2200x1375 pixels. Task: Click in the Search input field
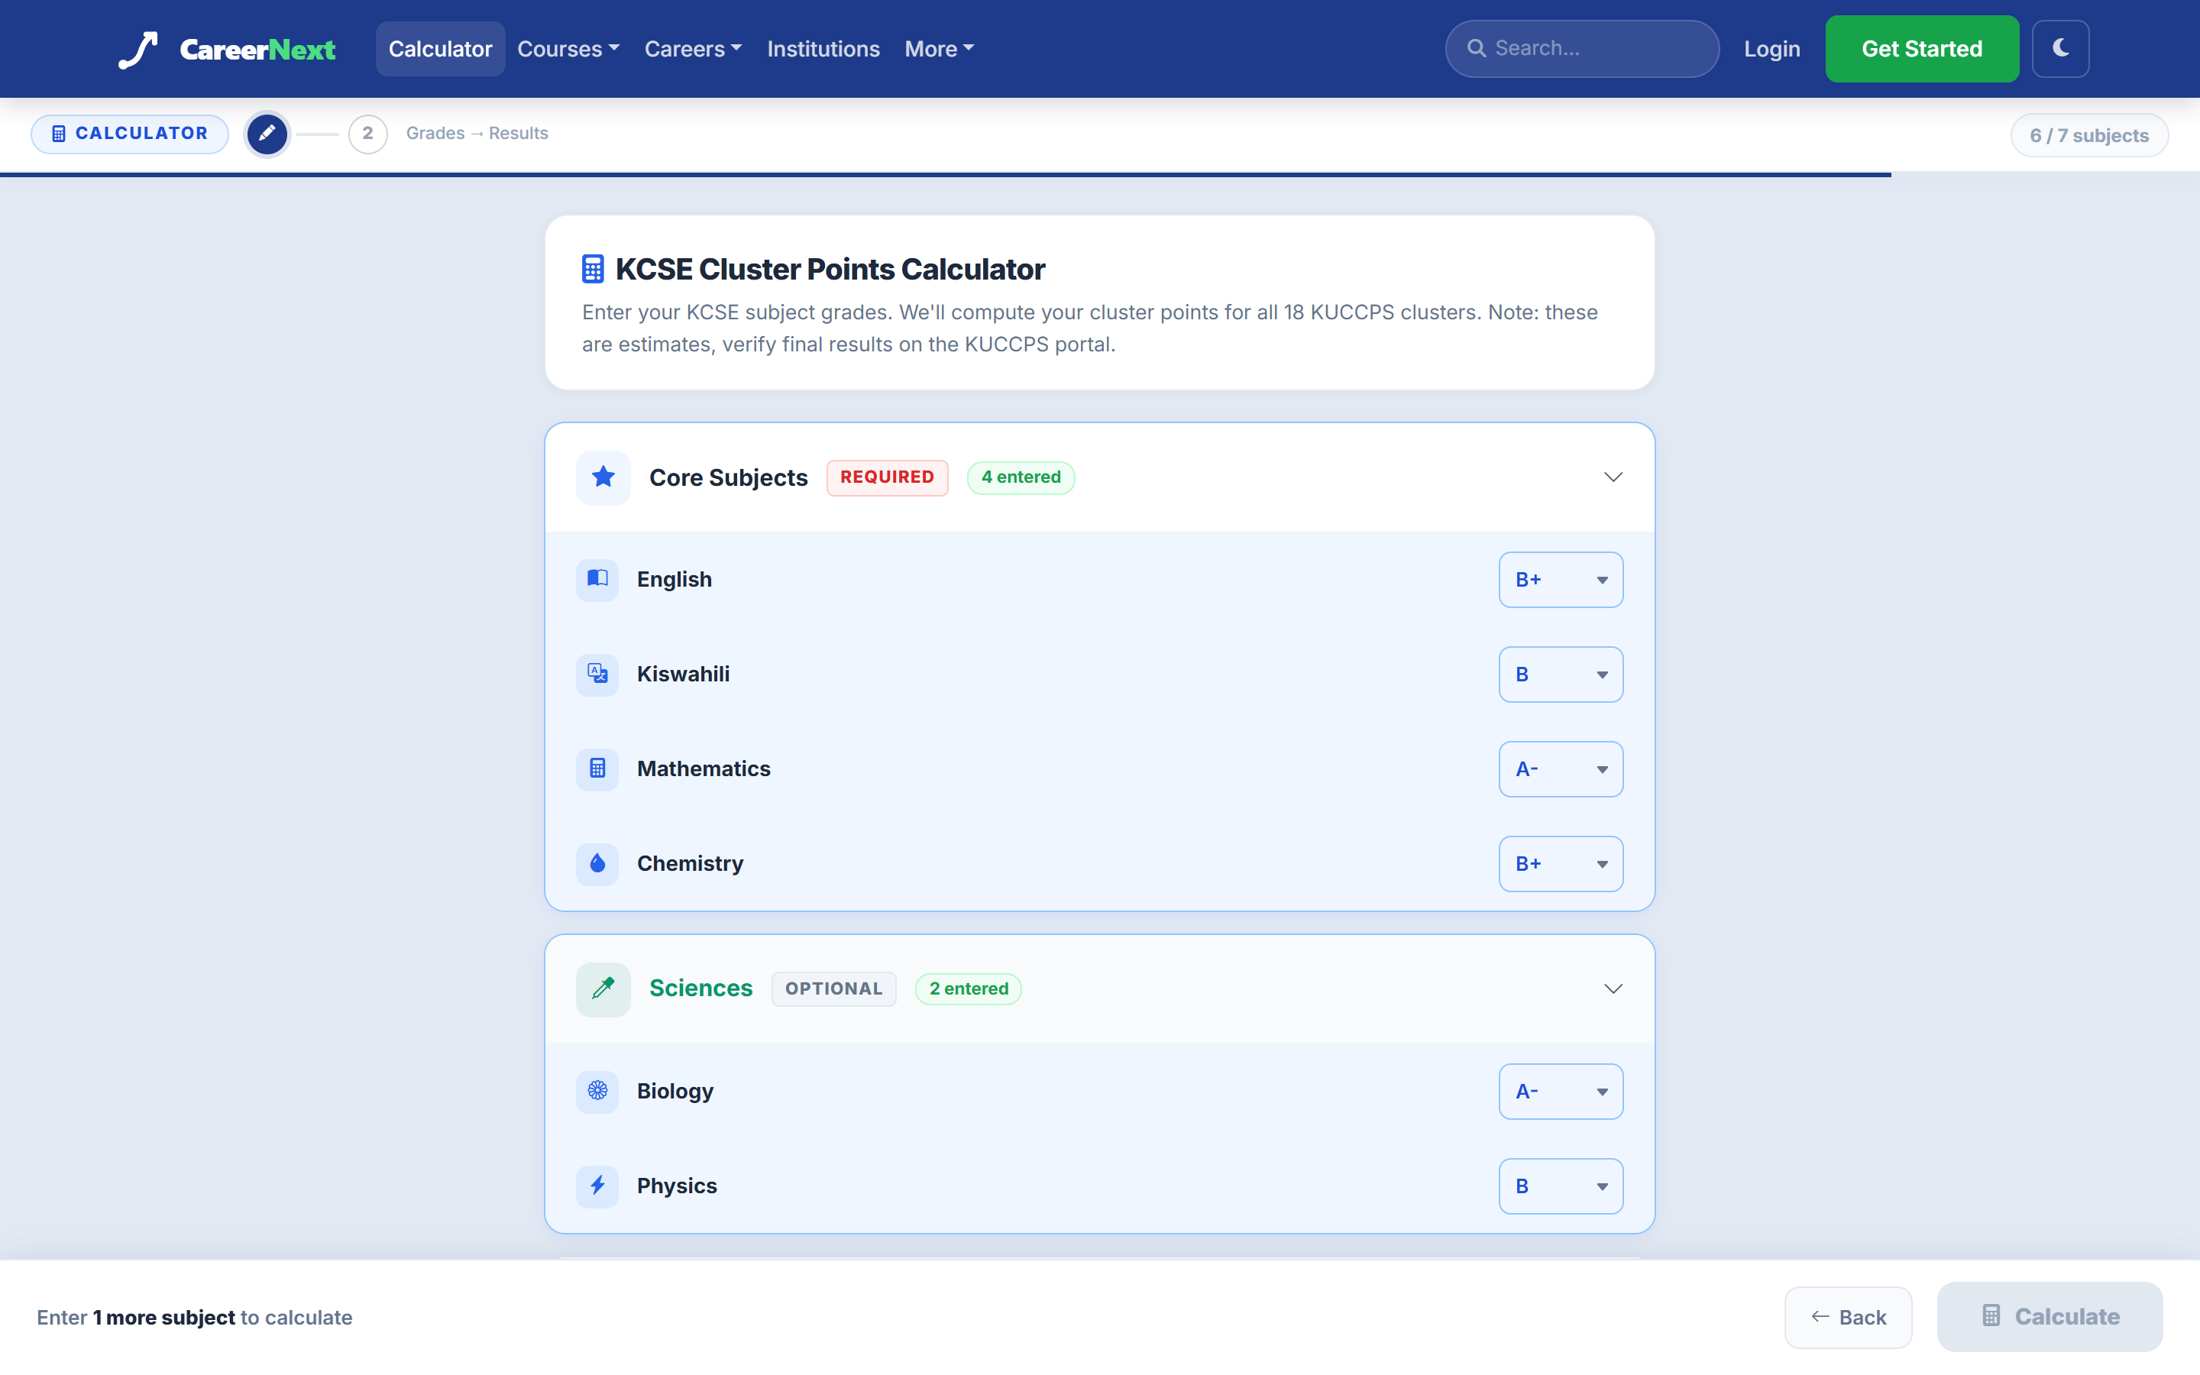click(x=1581, y=48)
